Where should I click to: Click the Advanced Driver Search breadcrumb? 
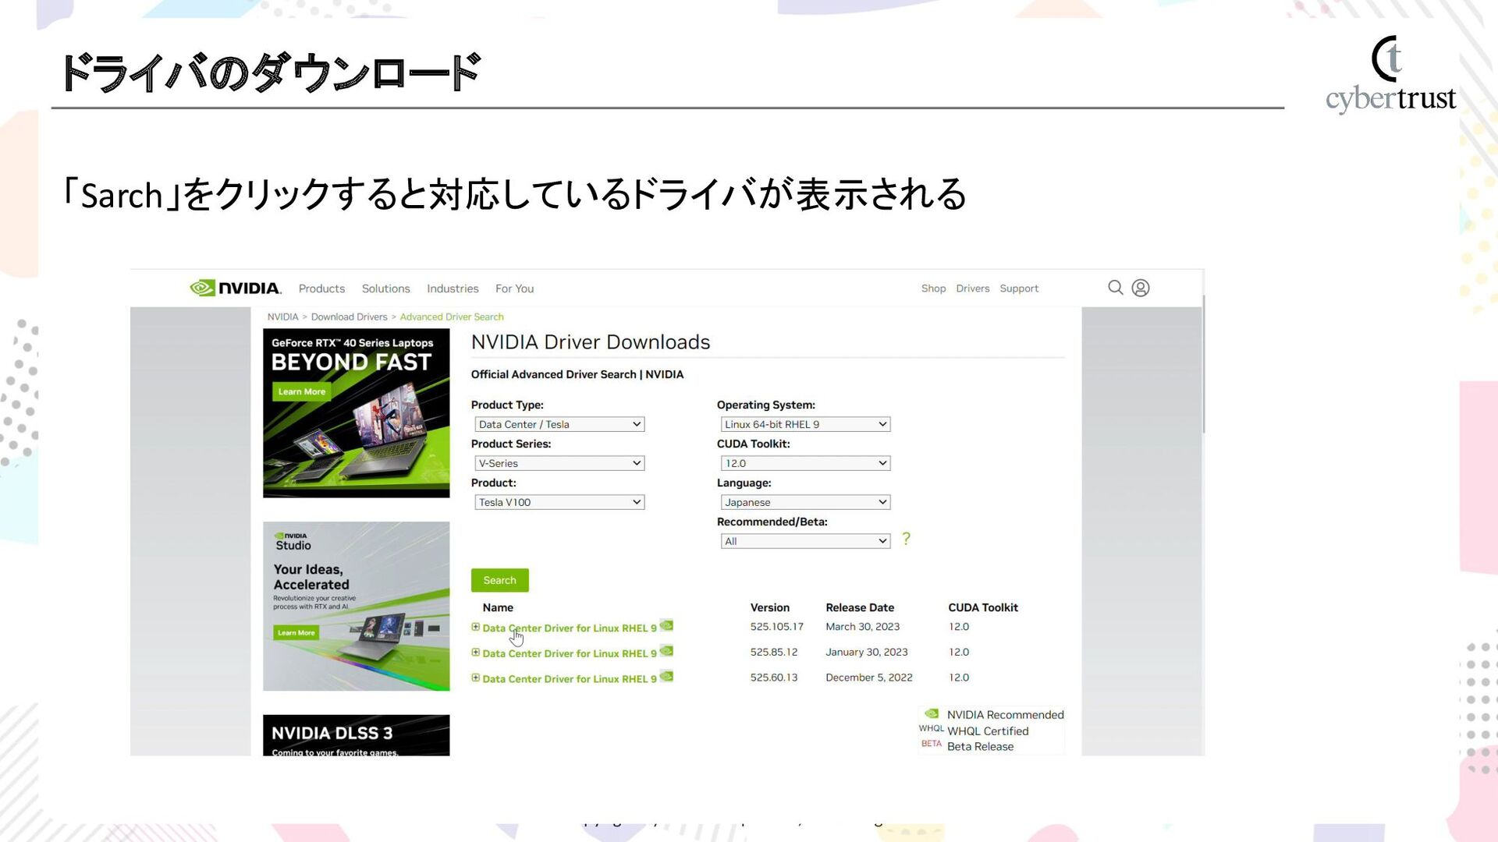pyautogui.click(x=452, y=317)
